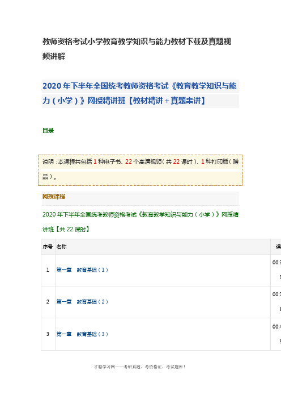Select row number 3 cell

[x=48, y=334]
